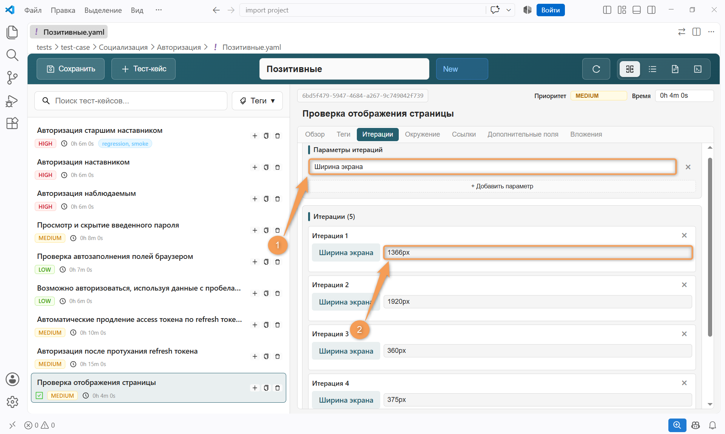
Task: Open Source Control in activity bar
Action: 12,78
